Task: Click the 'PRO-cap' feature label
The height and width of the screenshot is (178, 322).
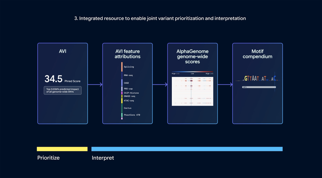Action: tap(128, 89)
